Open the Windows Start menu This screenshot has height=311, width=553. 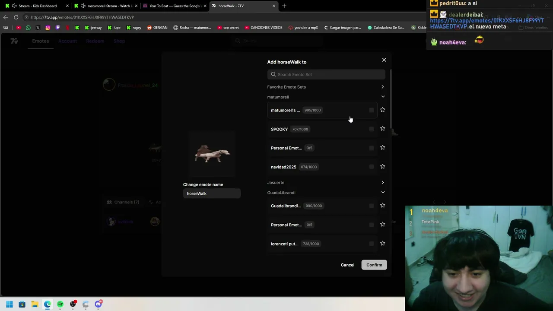coord(9,304)
